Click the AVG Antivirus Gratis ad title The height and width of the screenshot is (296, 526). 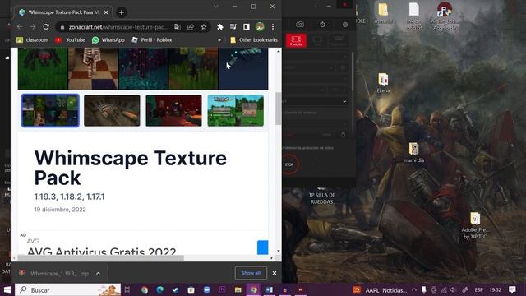(101, 251)
